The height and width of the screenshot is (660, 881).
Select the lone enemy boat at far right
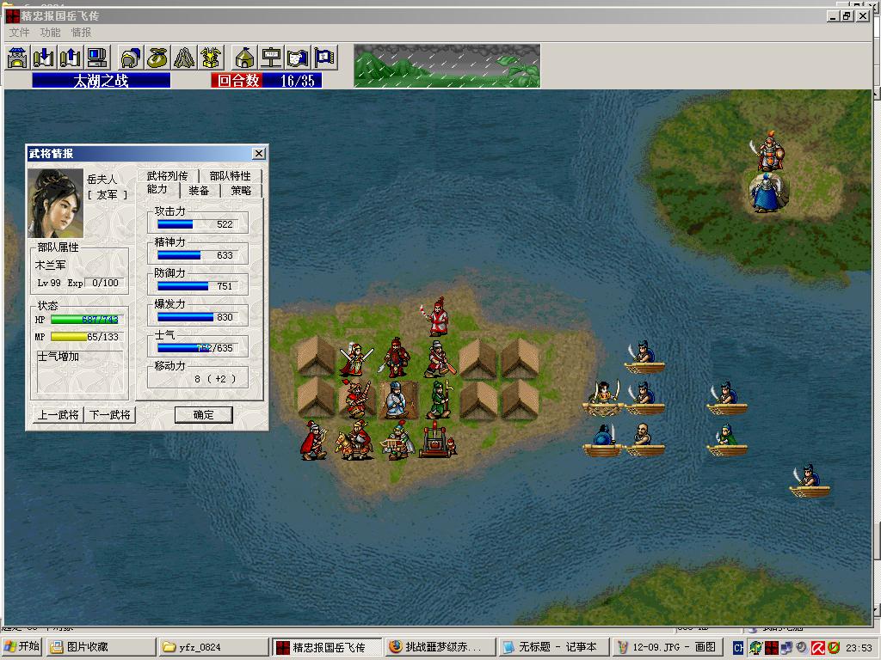click(x=809, y=481)
